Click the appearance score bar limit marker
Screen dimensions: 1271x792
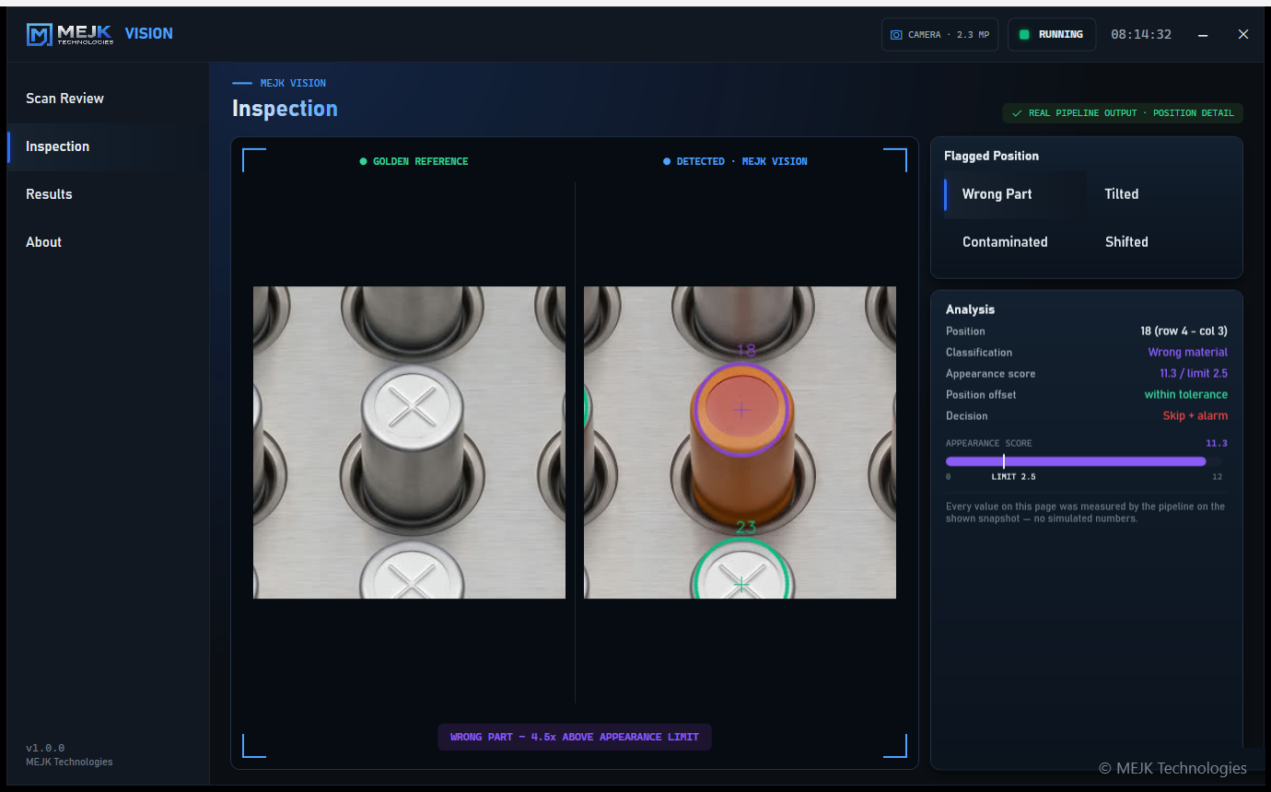point(1004,461)
